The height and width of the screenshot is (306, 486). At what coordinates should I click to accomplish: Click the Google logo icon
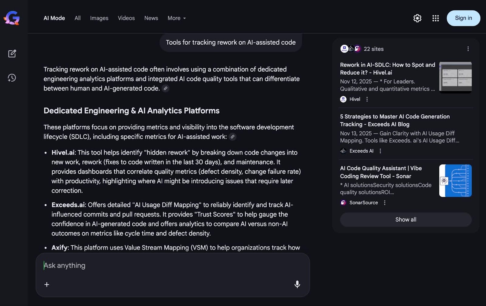[12, 18]
